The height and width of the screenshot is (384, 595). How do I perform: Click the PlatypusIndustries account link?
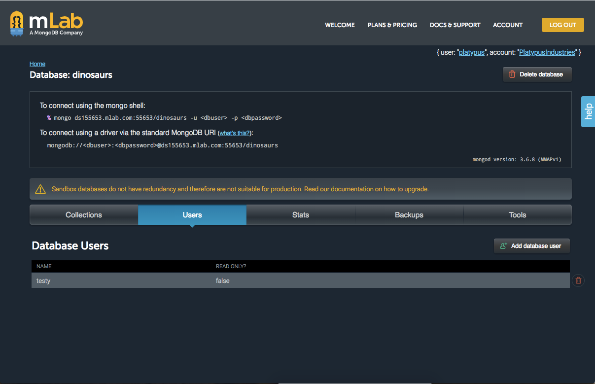click(547, 52)
